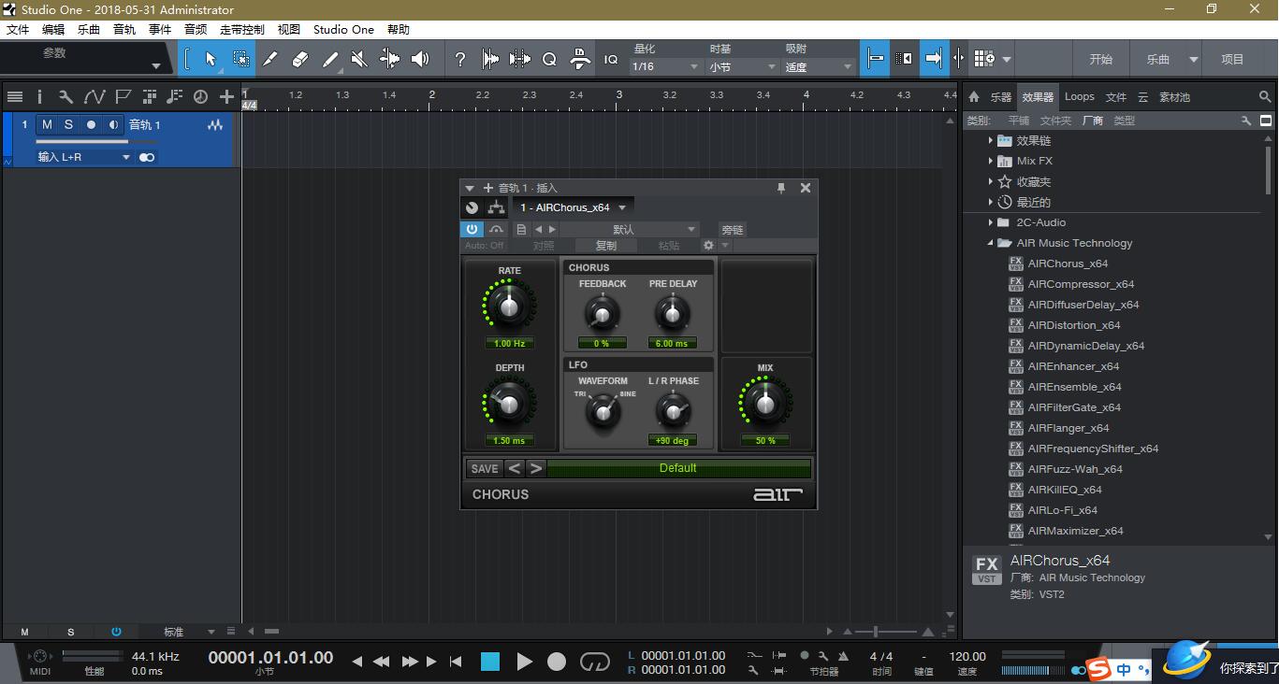
Task: Switch to browser Loops tab
Action: [x=1079, y=96]
